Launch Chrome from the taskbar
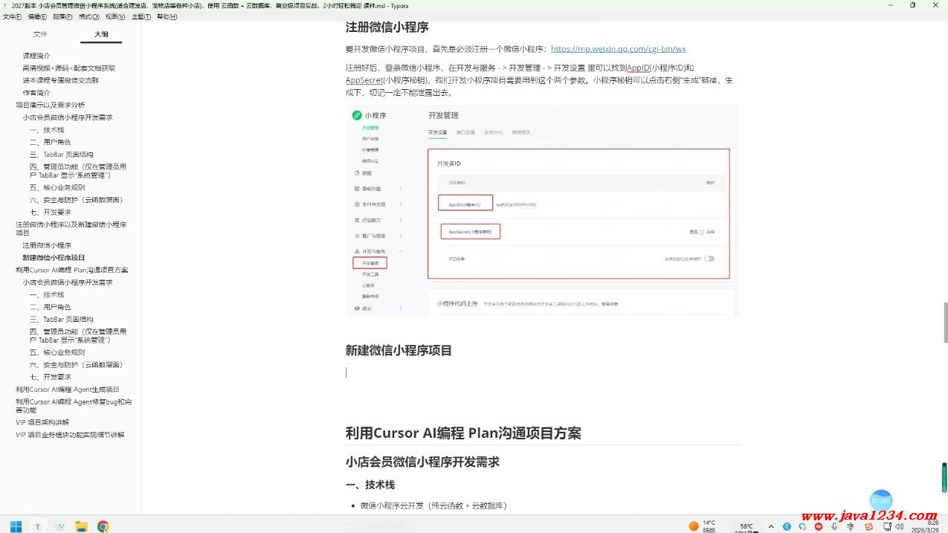Viewport: 948px width, 533px height. pyautogui.click(x=103, y=526)
